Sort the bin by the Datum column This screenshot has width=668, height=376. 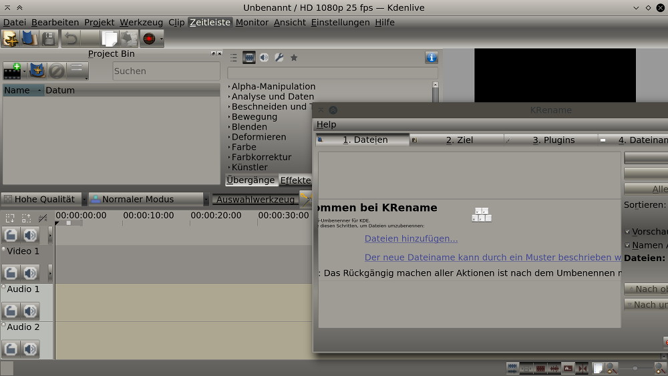tap(132, 90)
